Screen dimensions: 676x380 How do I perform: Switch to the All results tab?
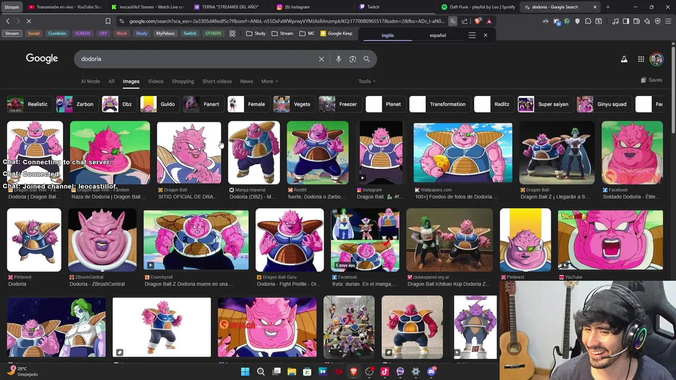click(x=111, y=81)
